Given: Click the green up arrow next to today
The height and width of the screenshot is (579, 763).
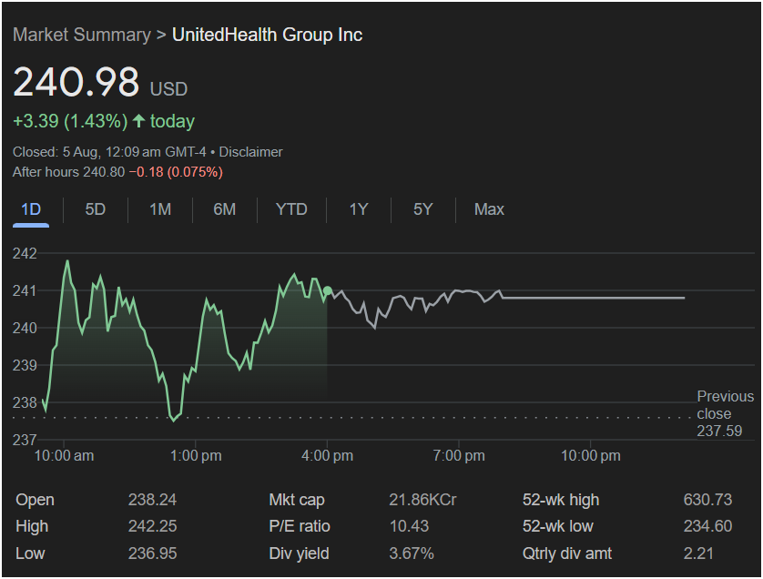Looking at the screenshot, I should (138, 121).
